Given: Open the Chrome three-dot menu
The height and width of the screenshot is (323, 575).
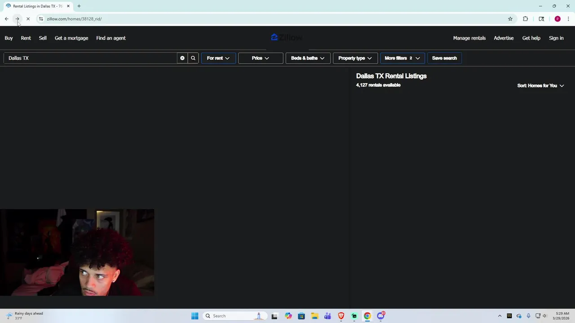Looking at the screenshot, I should pyautogui.click(x=568, y=19).
